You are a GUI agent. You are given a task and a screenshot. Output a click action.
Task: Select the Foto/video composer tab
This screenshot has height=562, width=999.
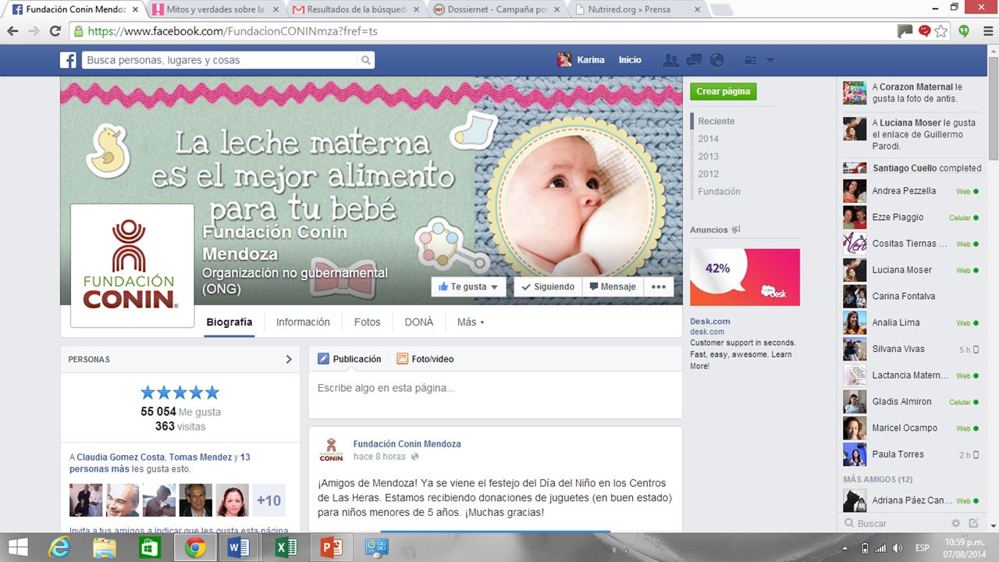point(425,359)
